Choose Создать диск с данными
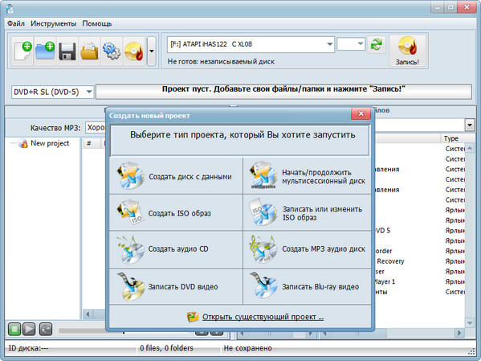The image size is (481, 361). click(176, 176)
